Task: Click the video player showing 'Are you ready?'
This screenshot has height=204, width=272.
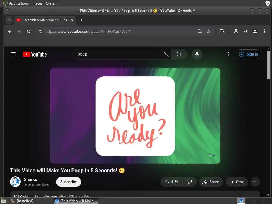Action: 135,116
